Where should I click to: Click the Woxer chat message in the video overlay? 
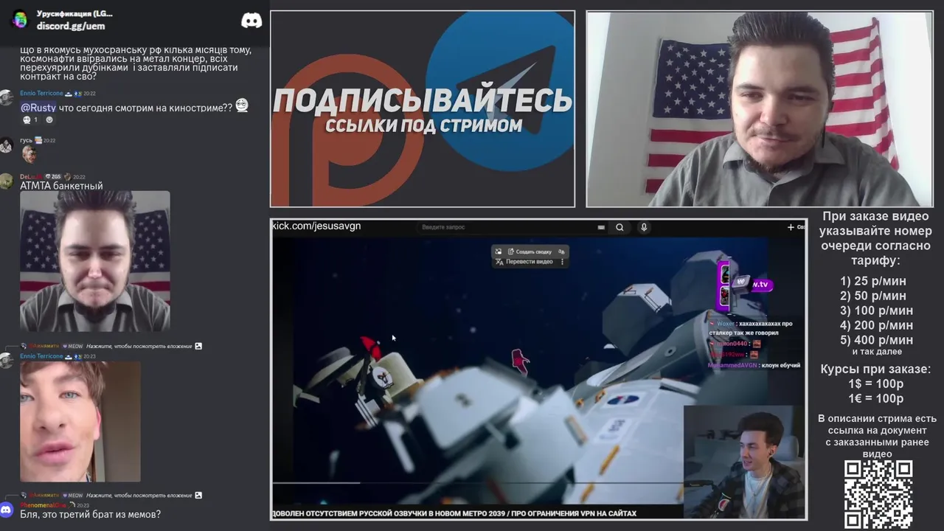(x=750, y=328)
